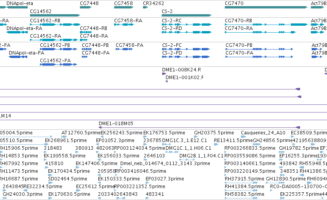
Task: Click the CG7448 gene feature
Action: [x=86, y=7]
